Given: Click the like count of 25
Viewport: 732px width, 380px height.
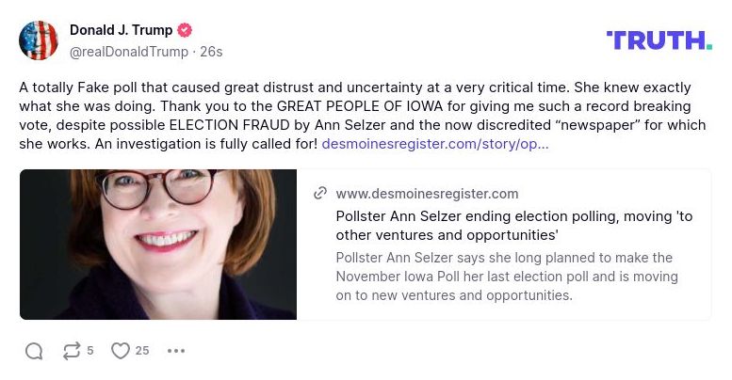Looking at the screenshot, I should (x=142, y=351).
